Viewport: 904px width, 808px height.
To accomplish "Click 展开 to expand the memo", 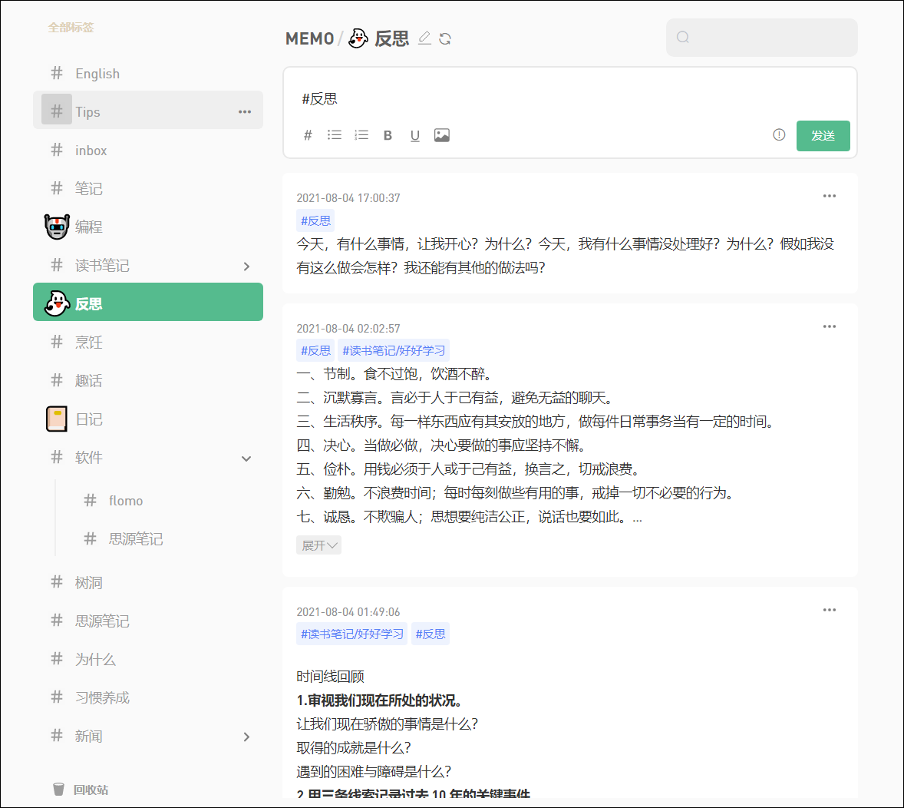I will [x=318, y=545].
